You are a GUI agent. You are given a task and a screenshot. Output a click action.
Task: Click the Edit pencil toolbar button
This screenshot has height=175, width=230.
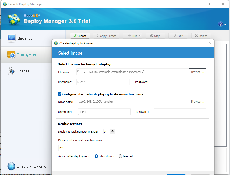pos(178,36)
